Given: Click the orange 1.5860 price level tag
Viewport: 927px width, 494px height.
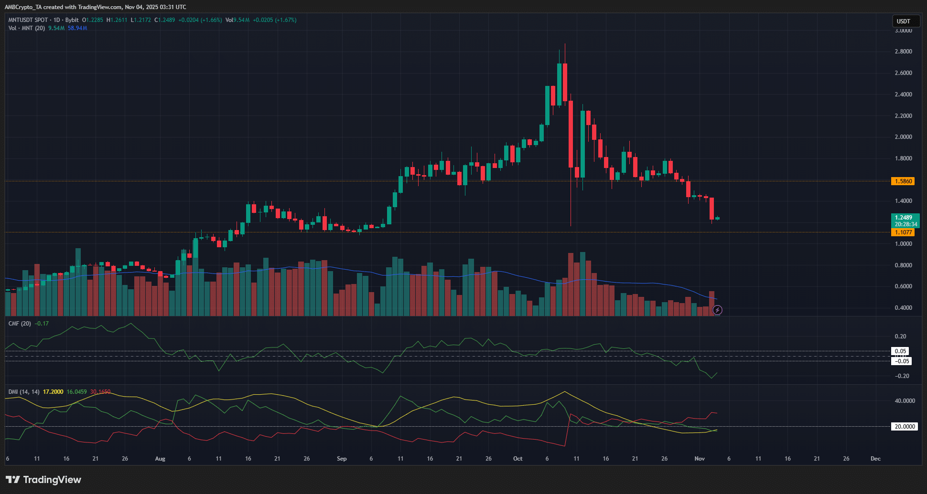Looking at the screenshot, I should point(903,181).
